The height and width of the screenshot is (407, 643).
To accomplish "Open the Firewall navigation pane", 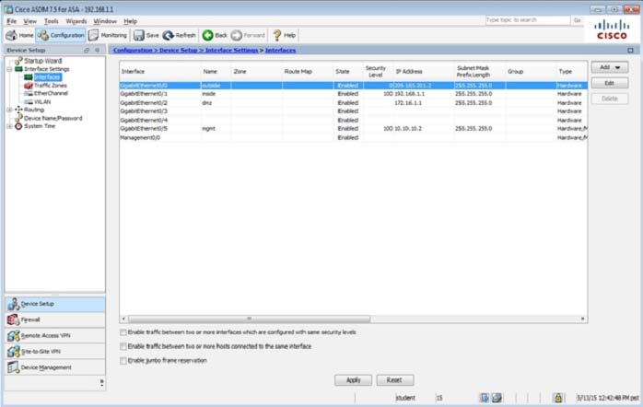I will [55, 320].
